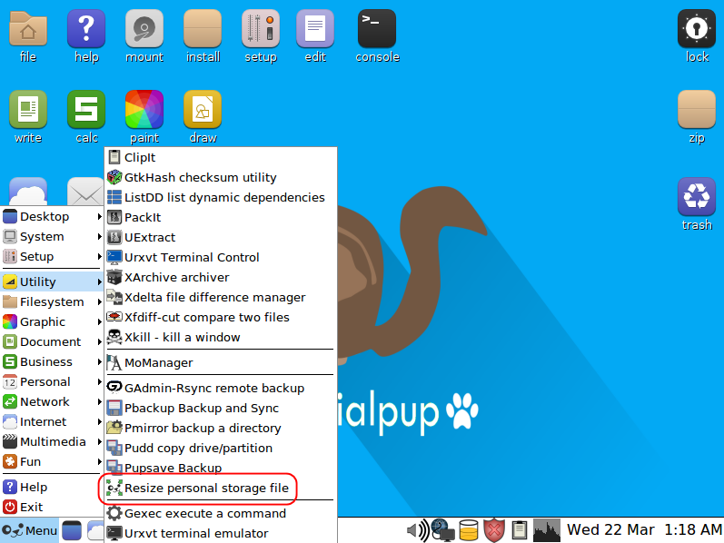This screenshot has height=543, width=724.
Task: Launch Pbackup Backup and Sync
Action: click(221, 409)
